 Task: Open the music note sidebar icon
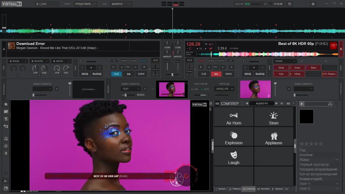[6, 139]
